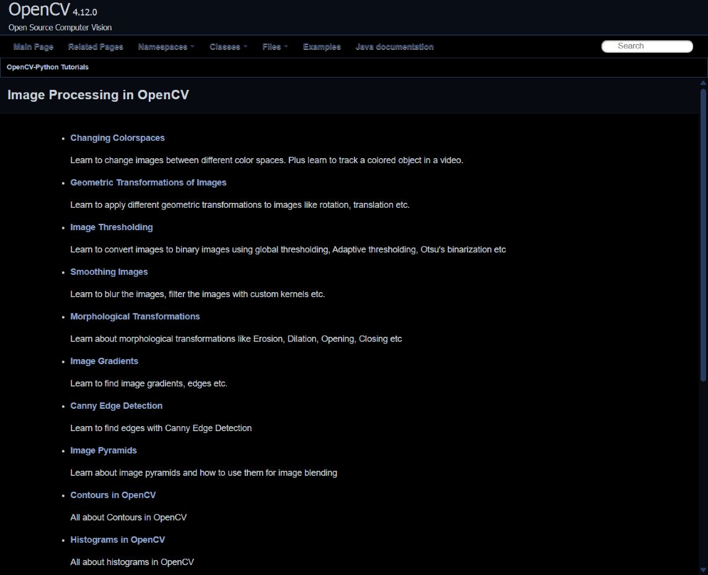Image resolution: width=708 pixels, height=575 pixels.
Task: Open the Examples menu item
Action: coord(322,47)
